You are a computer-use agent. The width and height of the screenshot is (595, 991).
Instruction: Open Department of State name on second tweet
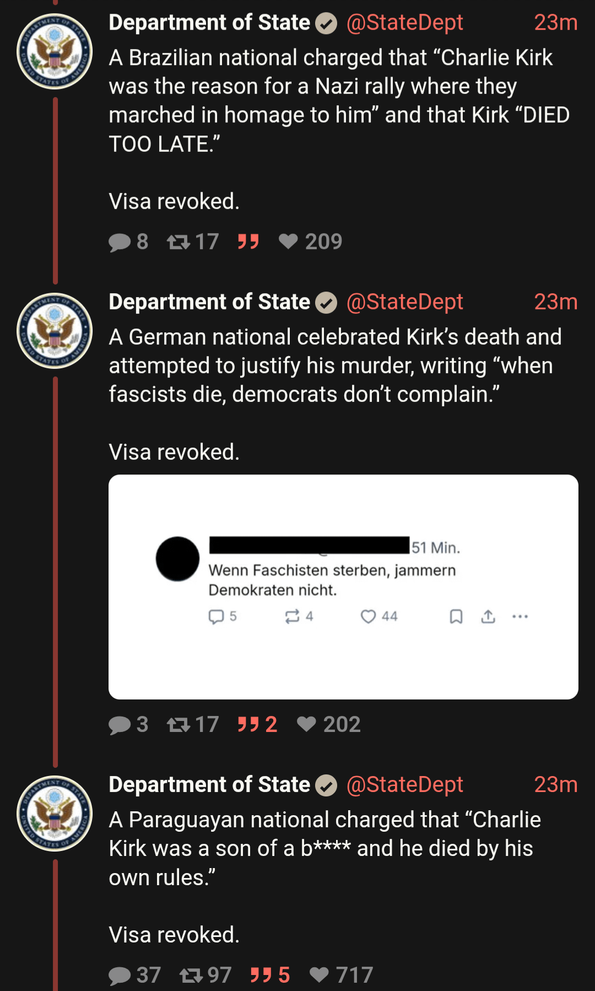pos(209,302)
